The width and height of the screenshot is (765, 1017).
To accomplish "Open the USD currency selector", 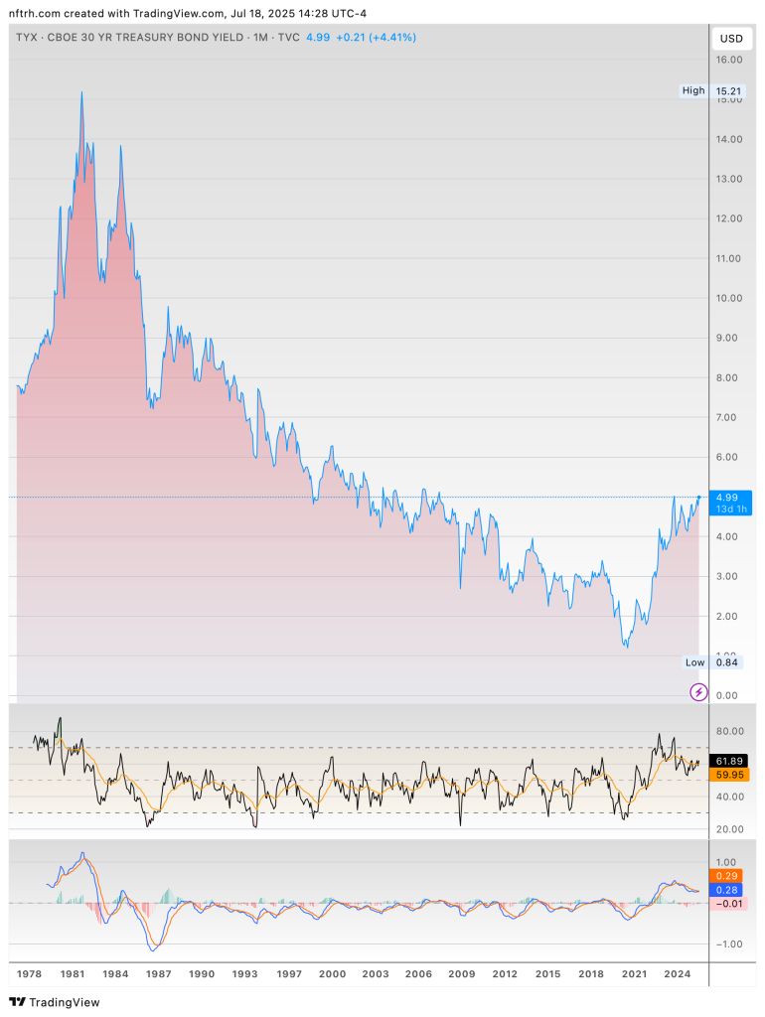I will tap(731, 39).
